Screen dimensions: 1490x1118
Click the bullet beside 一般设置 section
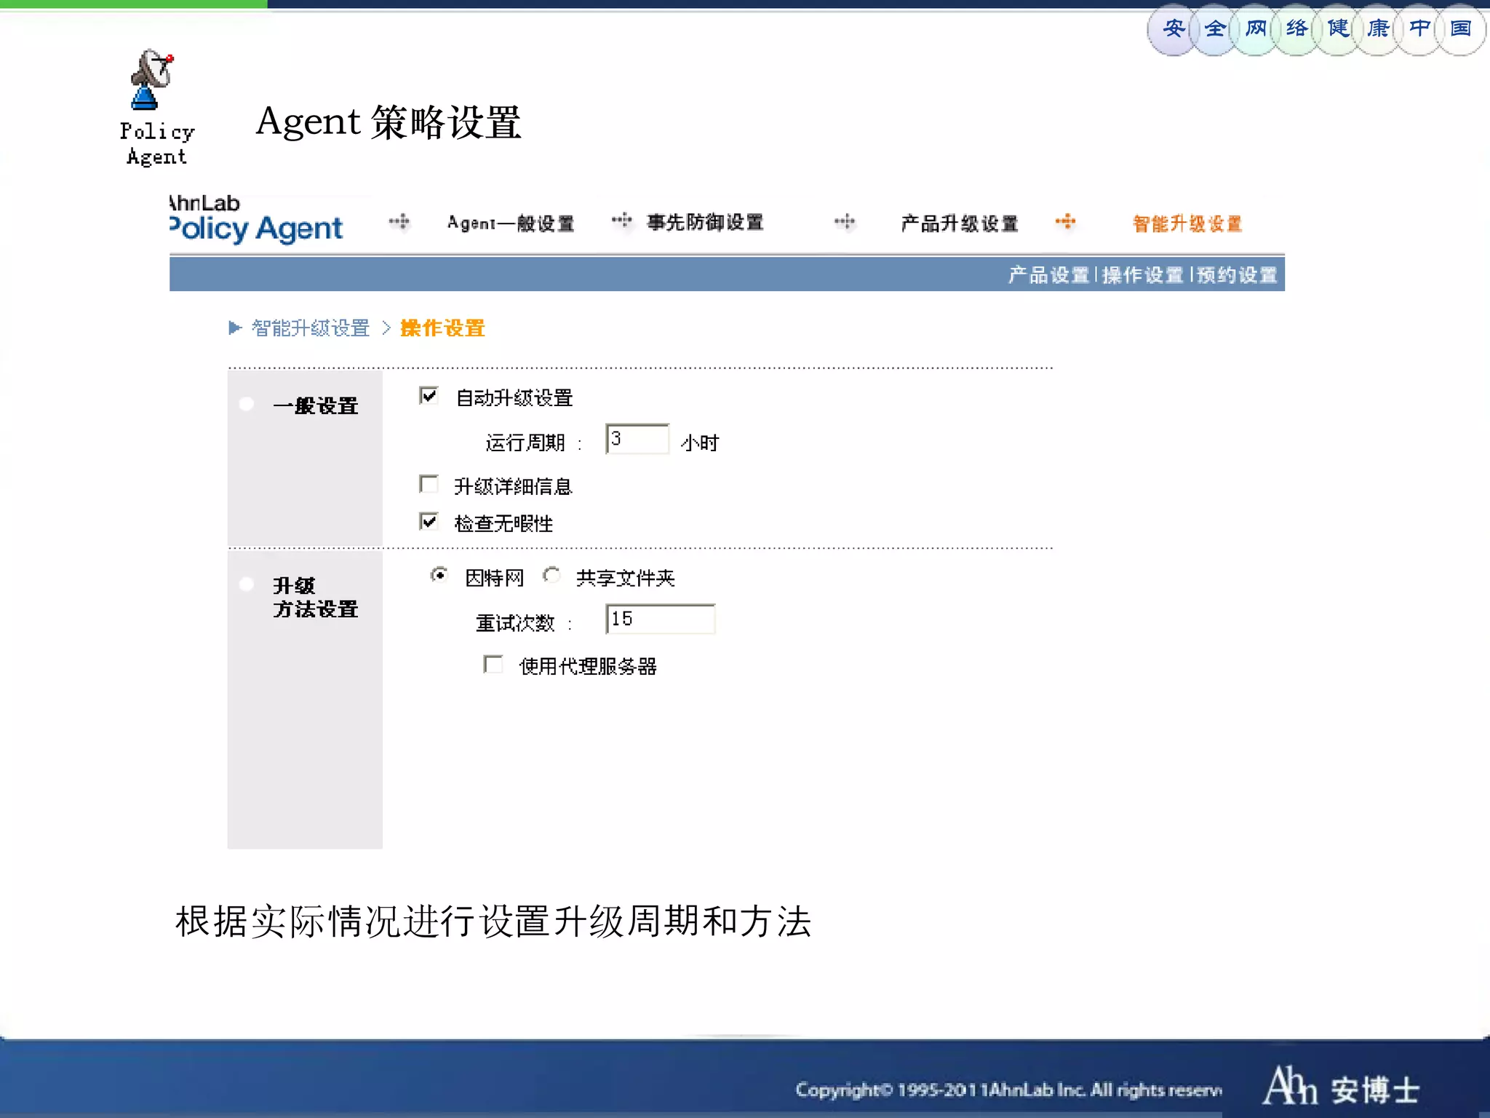[247, 404]
